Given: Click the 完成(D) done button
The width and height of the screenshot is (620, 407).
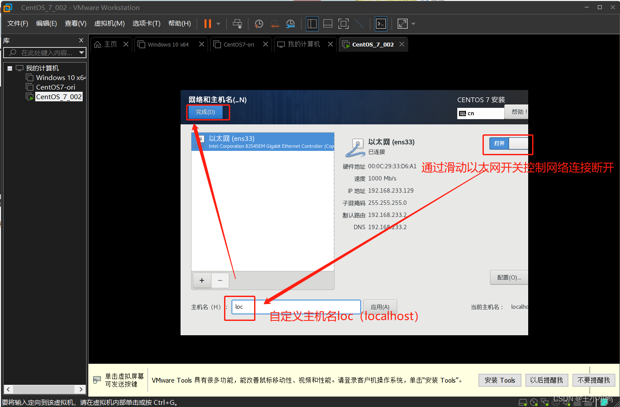Looking at the screenshot, I should 205,112.
